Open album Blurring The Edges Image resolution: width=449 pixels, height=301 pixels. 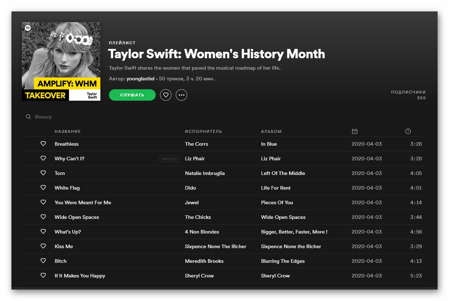283,261
